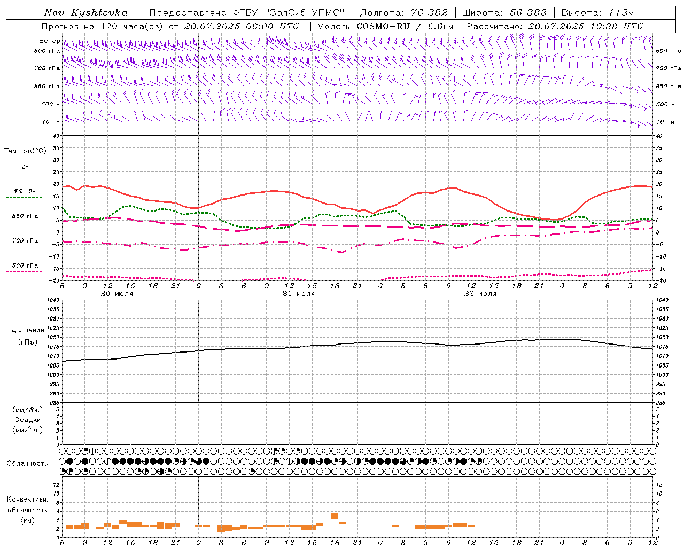Click the 'Прогноз на 120 часа(ов)' text
Screen dimensions: 684x547
tap(102, 26)
